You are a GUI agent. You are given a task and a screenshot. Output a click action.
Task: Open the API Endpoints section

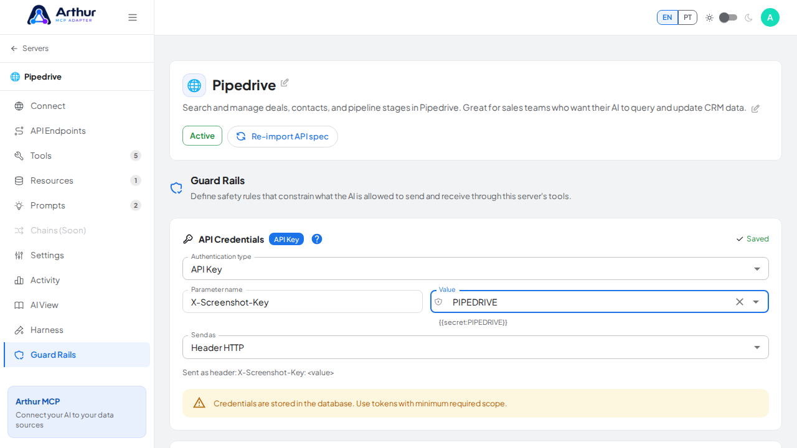pos(77,131)
